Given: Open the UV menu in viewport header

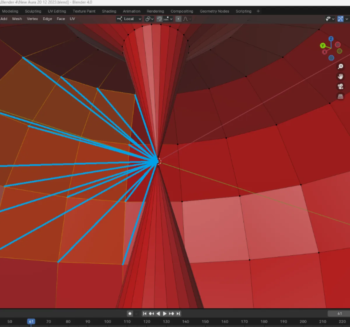Looking at the screenshot, I should (x=72, y=19).
